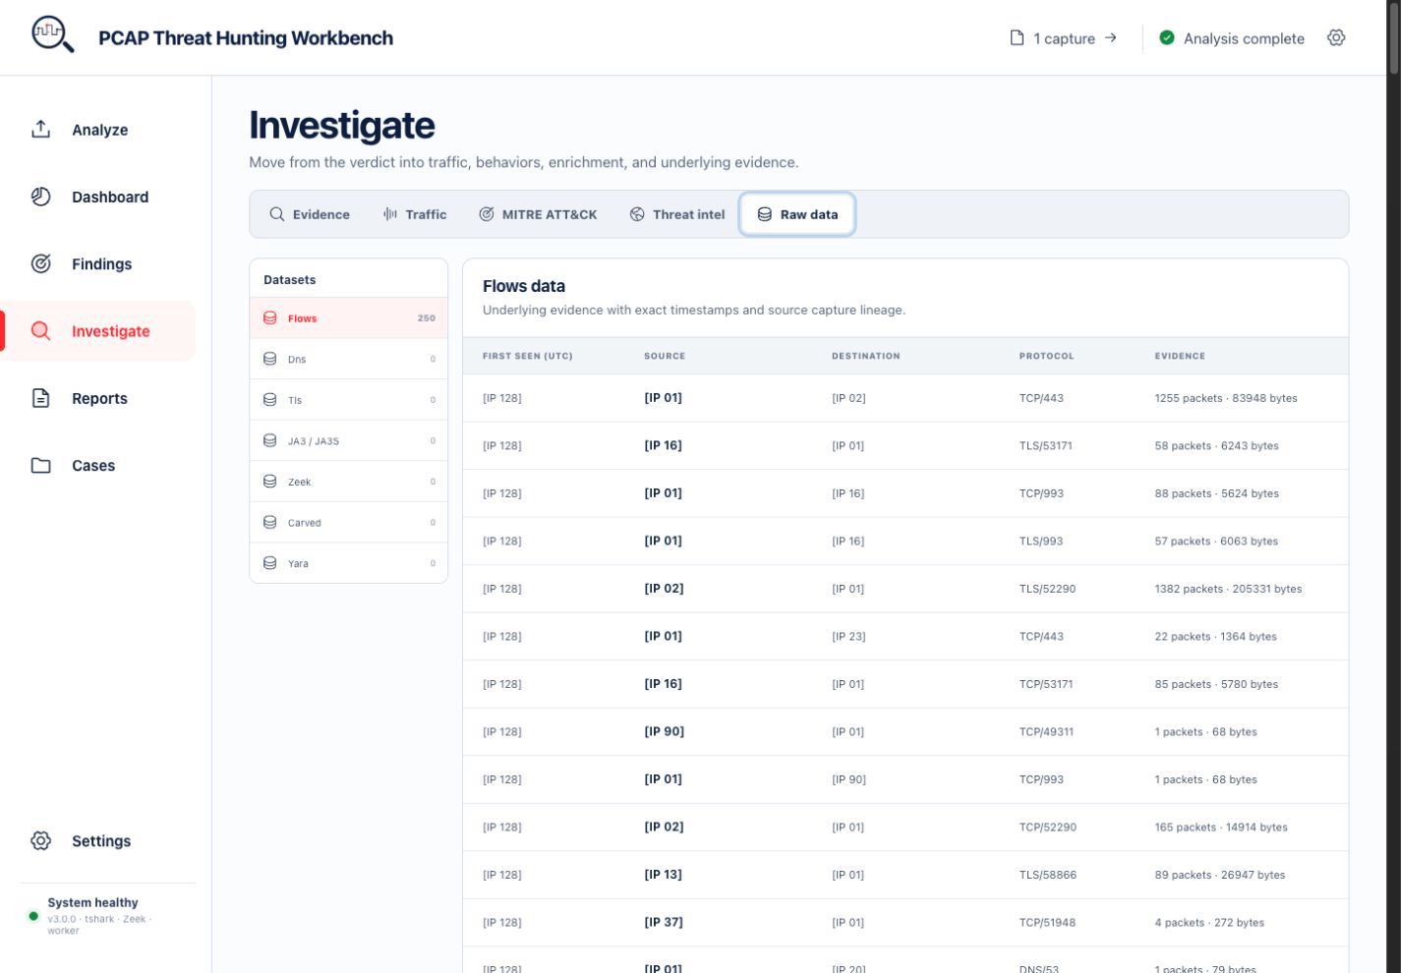Select the Flows dataset
1401x973 pixels.
[349, 318]
